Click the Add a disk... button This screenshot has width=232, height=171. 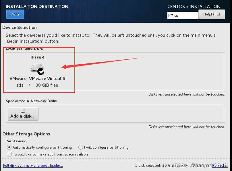click(x=23, y=114)
